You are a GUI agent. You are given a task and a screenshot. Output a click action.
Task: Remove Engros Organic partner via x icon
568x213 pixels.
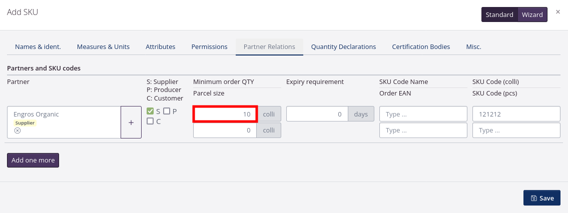click(x=17, y=130)
